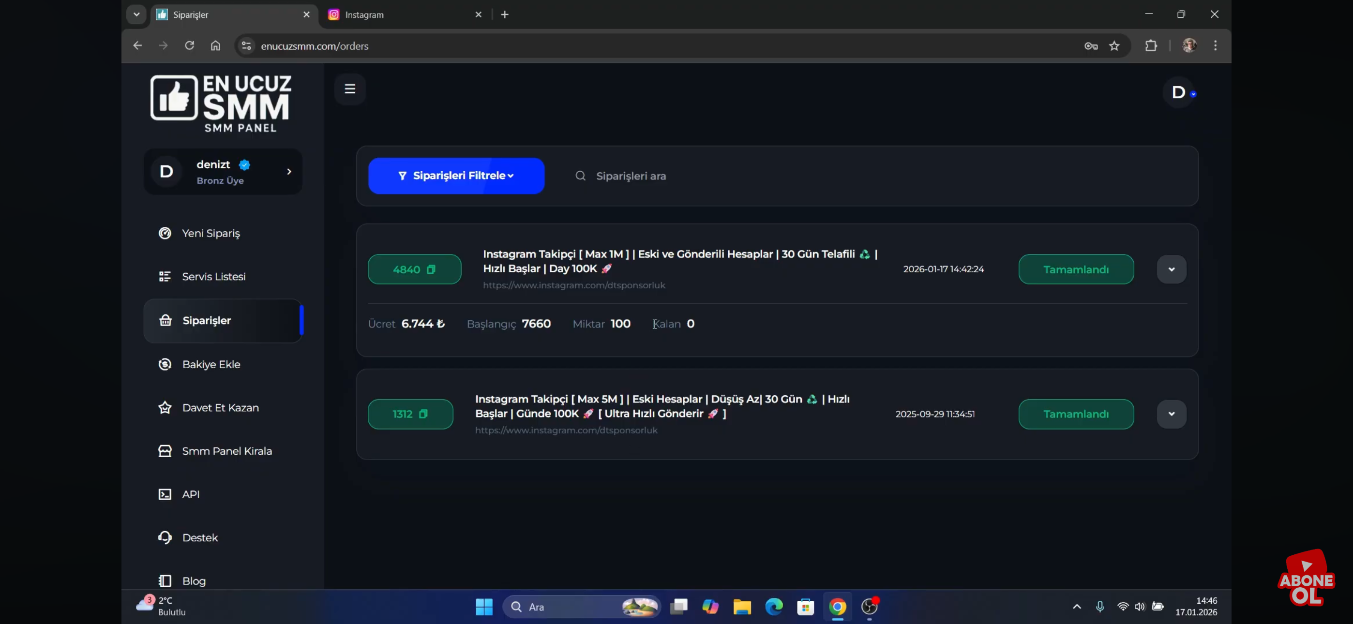The width and height of the screenshot is (1353, 624).
Task: Open Microsoft Store from the taskbar
Action: tap(805, 607)
